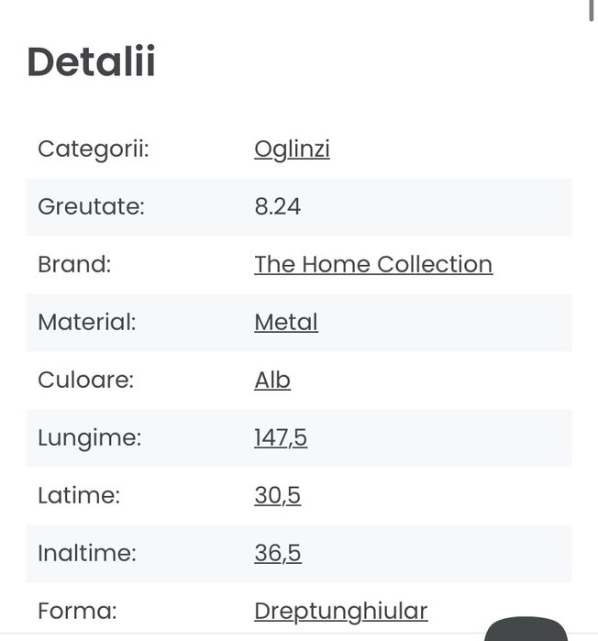Tap the Inaltime row label
This screenshot has width=598, height=641.
point(86,553)
